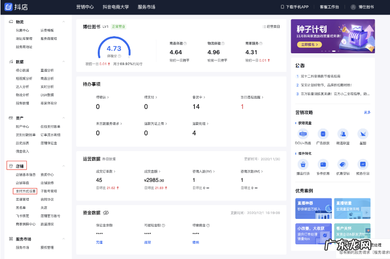This screenshot has width=390, height=259.
Task: Open the 直播神器 case thumbnail
Action: pos(313,209)
